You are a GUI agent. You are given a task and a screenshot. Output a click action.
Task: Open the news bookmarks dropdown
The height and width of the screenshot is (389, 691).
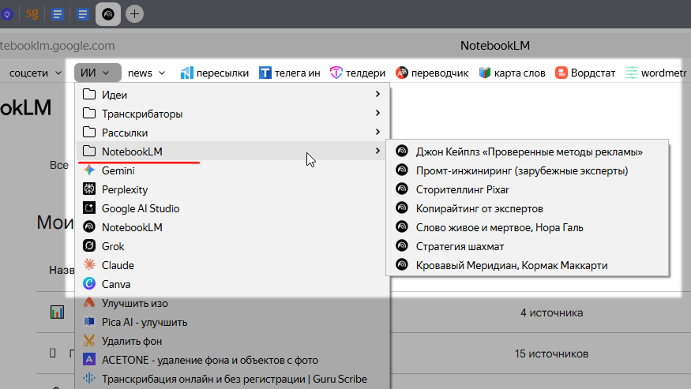point(146,73)
